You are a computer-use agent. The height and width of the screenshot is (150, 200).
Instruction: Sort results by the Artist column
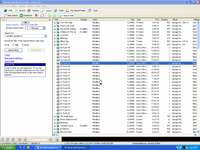106,19
